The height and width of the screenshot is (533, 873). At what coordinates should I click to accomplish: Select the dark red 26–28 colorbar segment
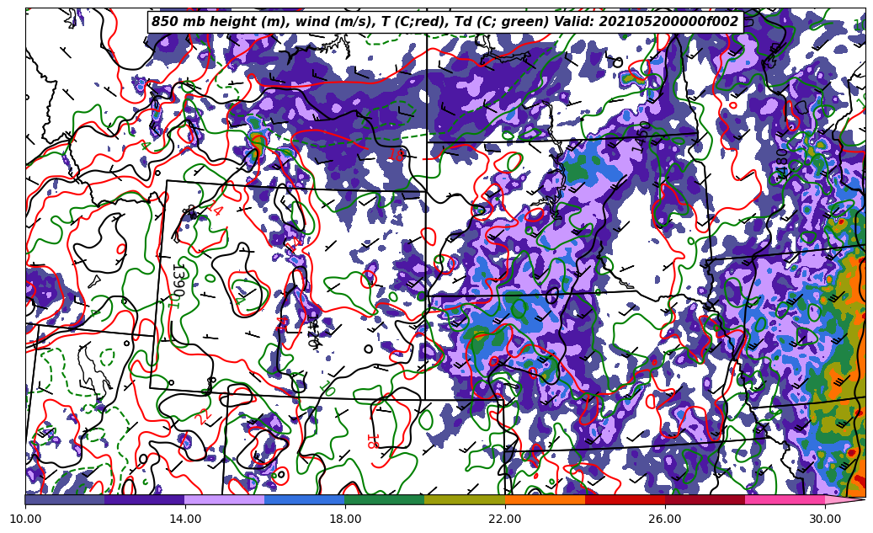click(x=705, y=499)
